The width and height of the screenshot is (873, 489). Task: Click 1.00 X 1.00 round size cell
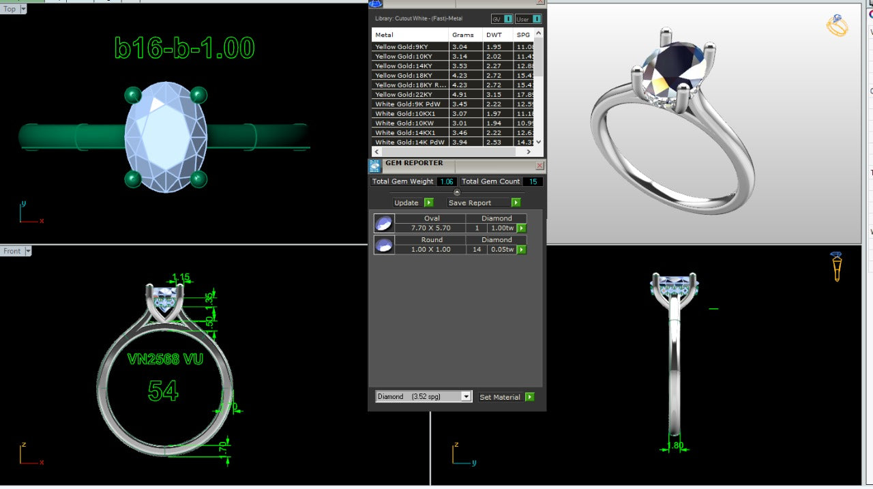coord(430,250)
